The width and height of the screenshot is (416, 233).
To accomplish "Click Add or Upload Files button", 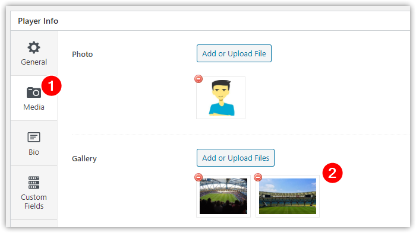I will pyautogui.click(x=235, y=158).
